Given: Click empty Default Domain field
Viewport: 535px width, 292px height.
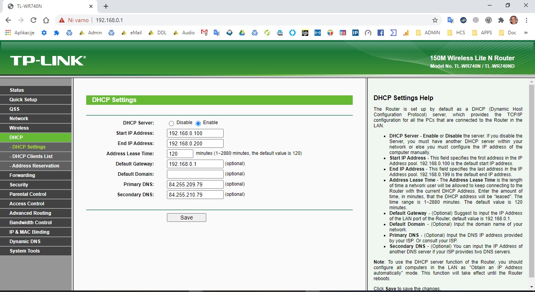Looking at the screenshot, I should (195, 174).
